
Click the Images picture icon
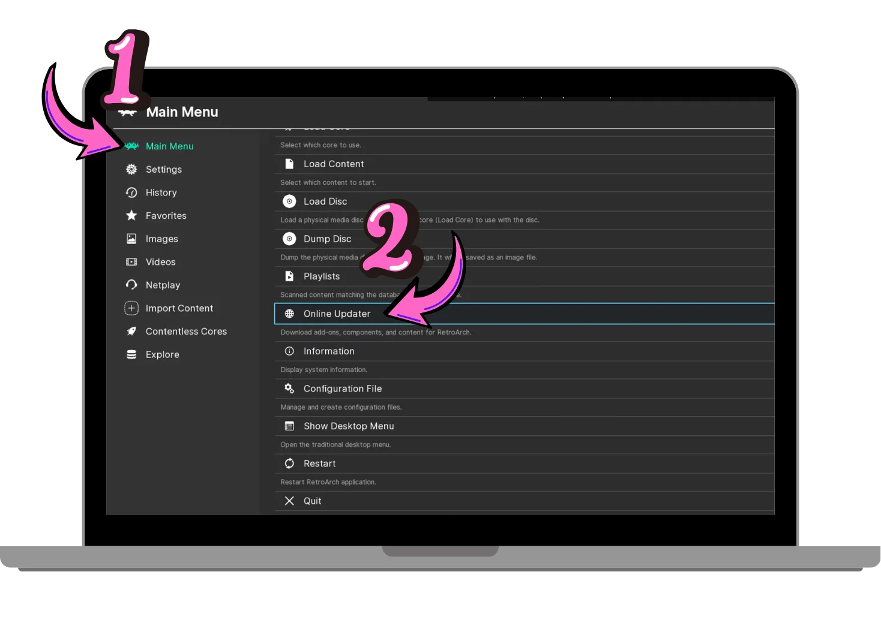tap(131, 239)
